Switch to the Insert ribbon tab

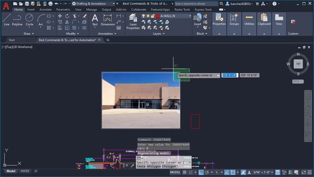pyautogui.click(x=31, y=9)
